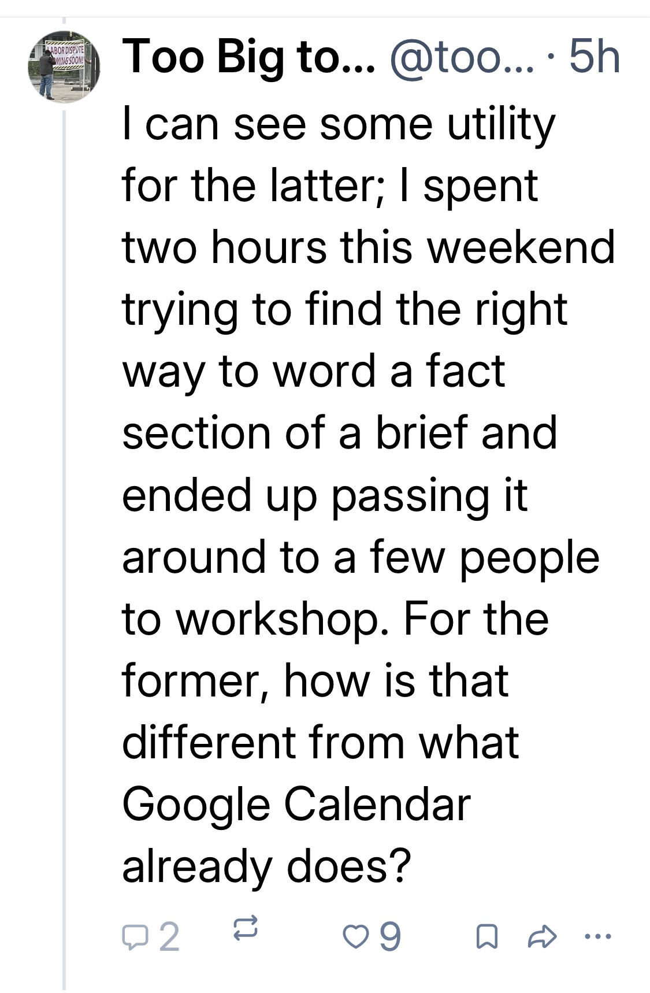Click the word "workshop" in the post
Image resolution: width=650 pixels, height=993 pixels.
pyautogui.click(x=278, y=618)
